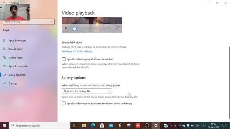Play the preview video
The width and height of the screenshot is (230, 129).
(x=66, y=28)
